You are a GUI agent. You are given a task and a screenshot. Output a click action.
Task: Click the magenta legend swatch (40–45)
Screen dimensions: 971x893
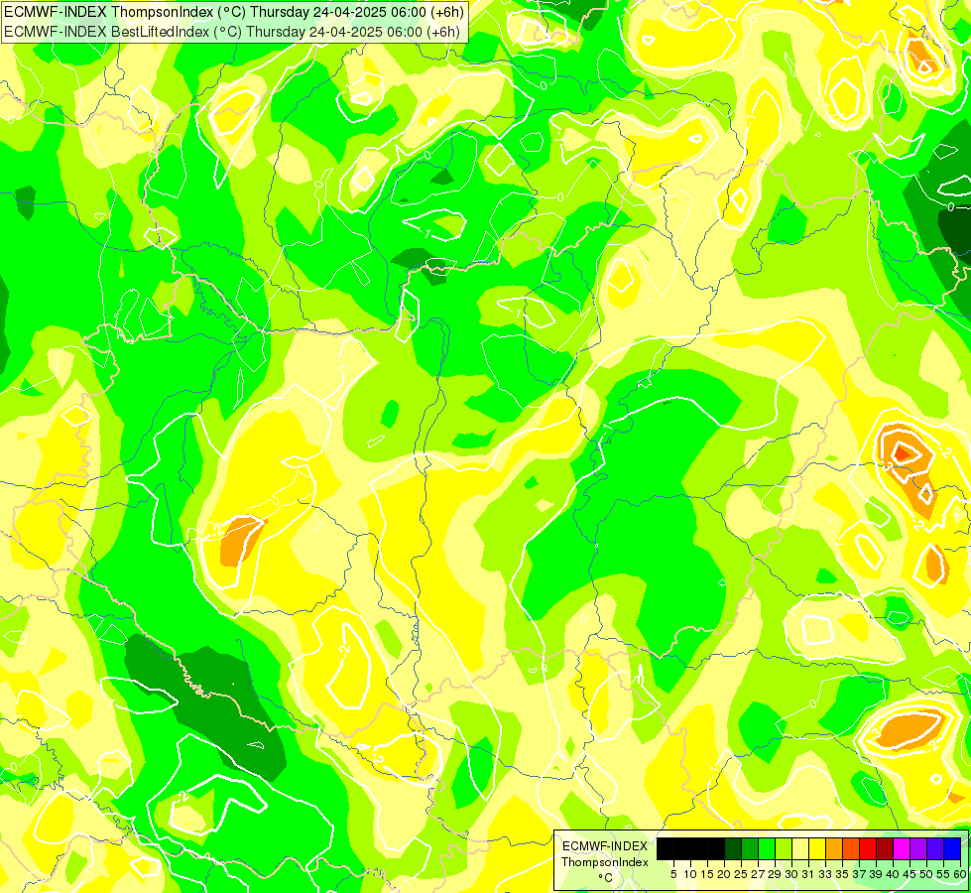(902, 848)
